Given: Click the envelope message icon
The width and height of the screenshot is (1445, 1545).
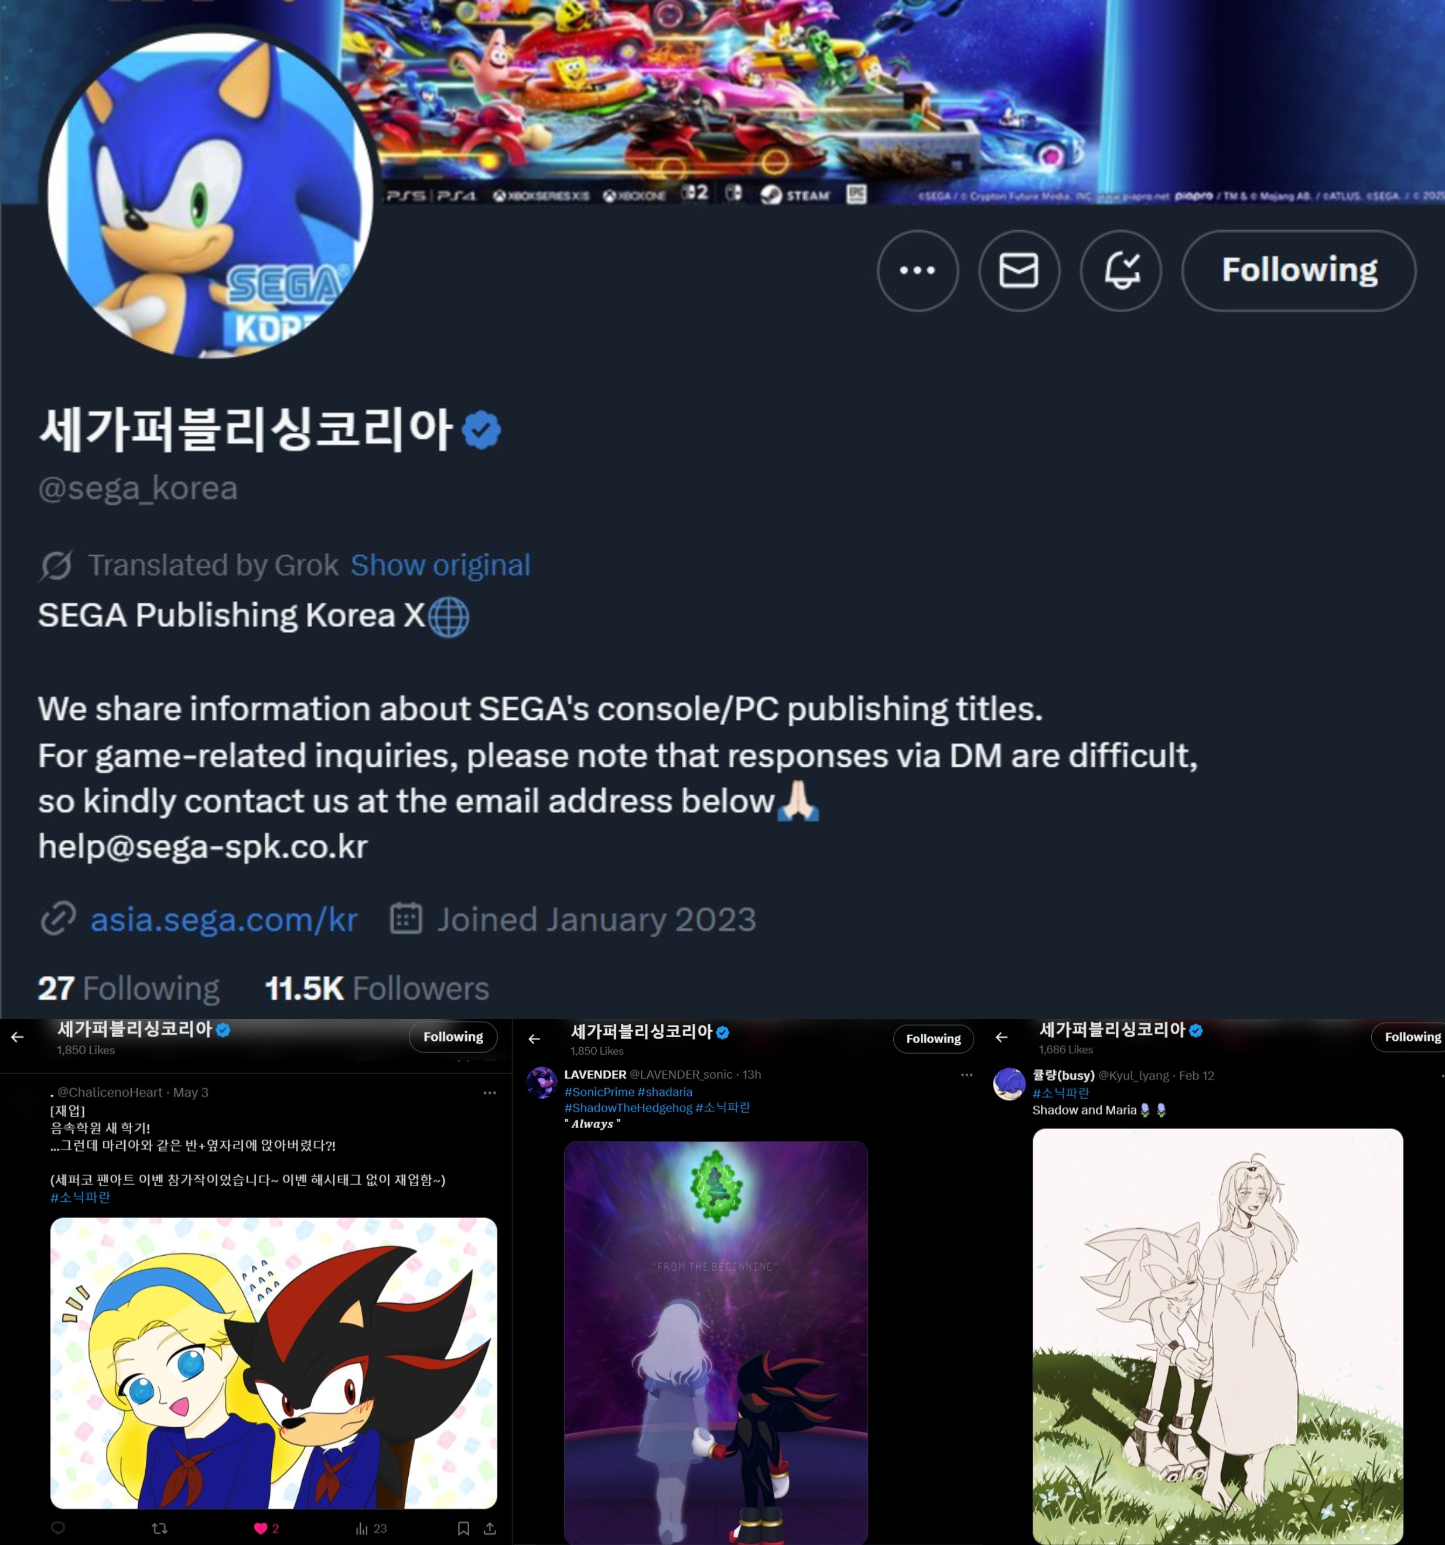Looking at the screenshot, I should click(x=1018, y=271).
